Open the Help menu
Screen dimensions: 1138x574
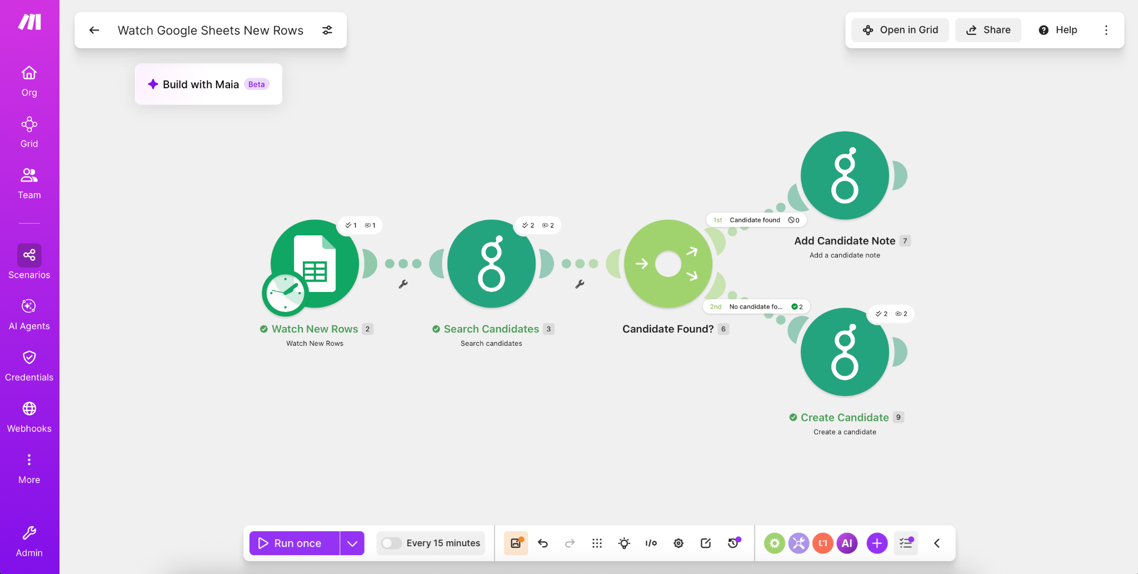[1058, 30]
